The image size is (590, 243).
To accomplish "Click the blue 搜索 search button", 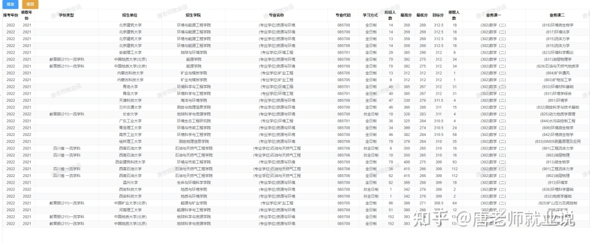I will (11, 5).
